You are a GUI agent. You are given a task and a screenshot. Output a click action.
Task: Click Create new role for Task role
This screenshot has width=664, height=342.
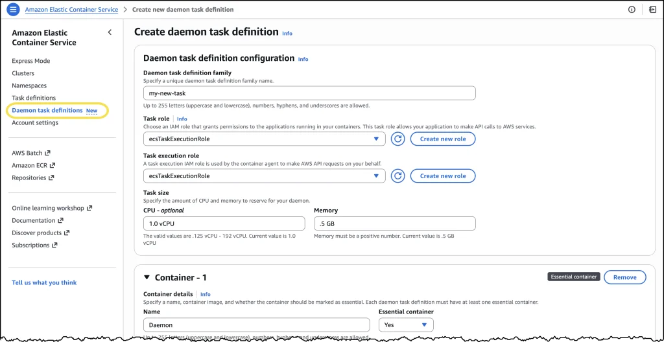442,139
